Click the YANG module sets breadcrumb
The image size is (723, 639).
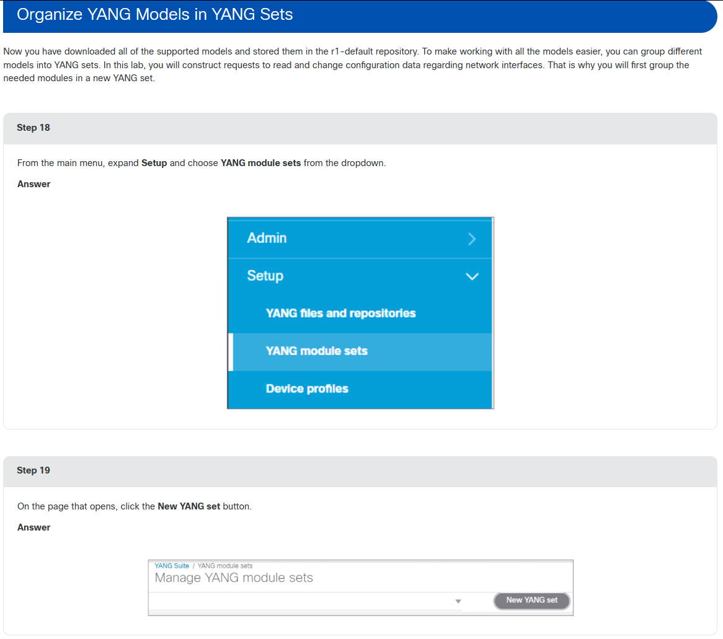pyautogui.click(x=225, y=566)
